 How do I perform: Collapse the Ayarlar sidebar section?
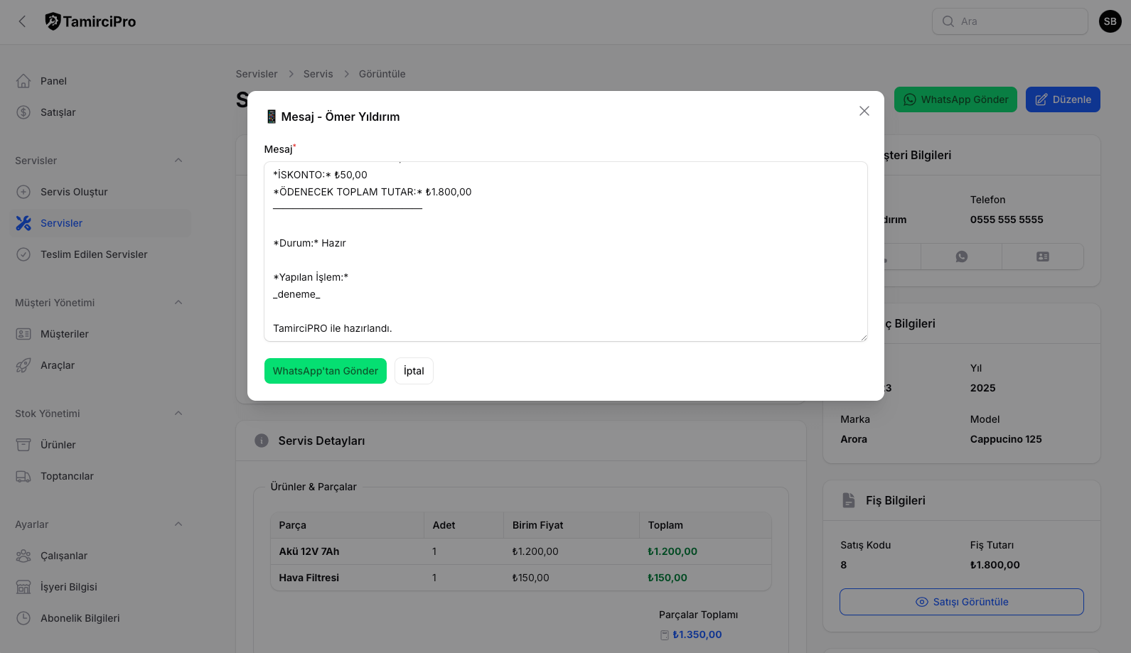[x=178, y=524]
